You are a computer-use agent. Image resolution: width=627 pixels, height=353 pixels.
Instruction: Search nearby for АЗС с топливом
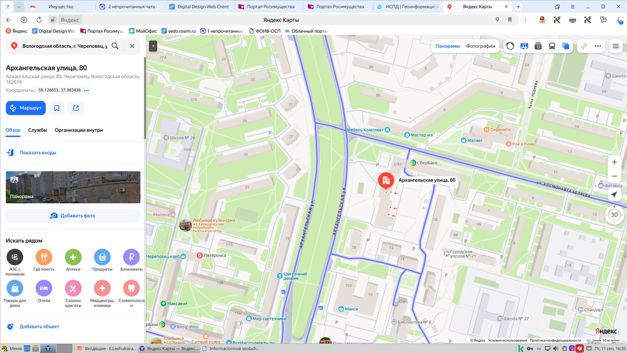pyautogui.click(x=15, y=263)
